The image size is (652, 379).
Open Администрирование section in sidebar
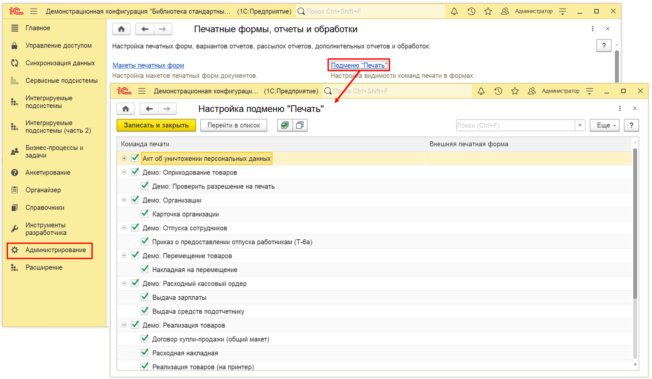pos(55,250)
